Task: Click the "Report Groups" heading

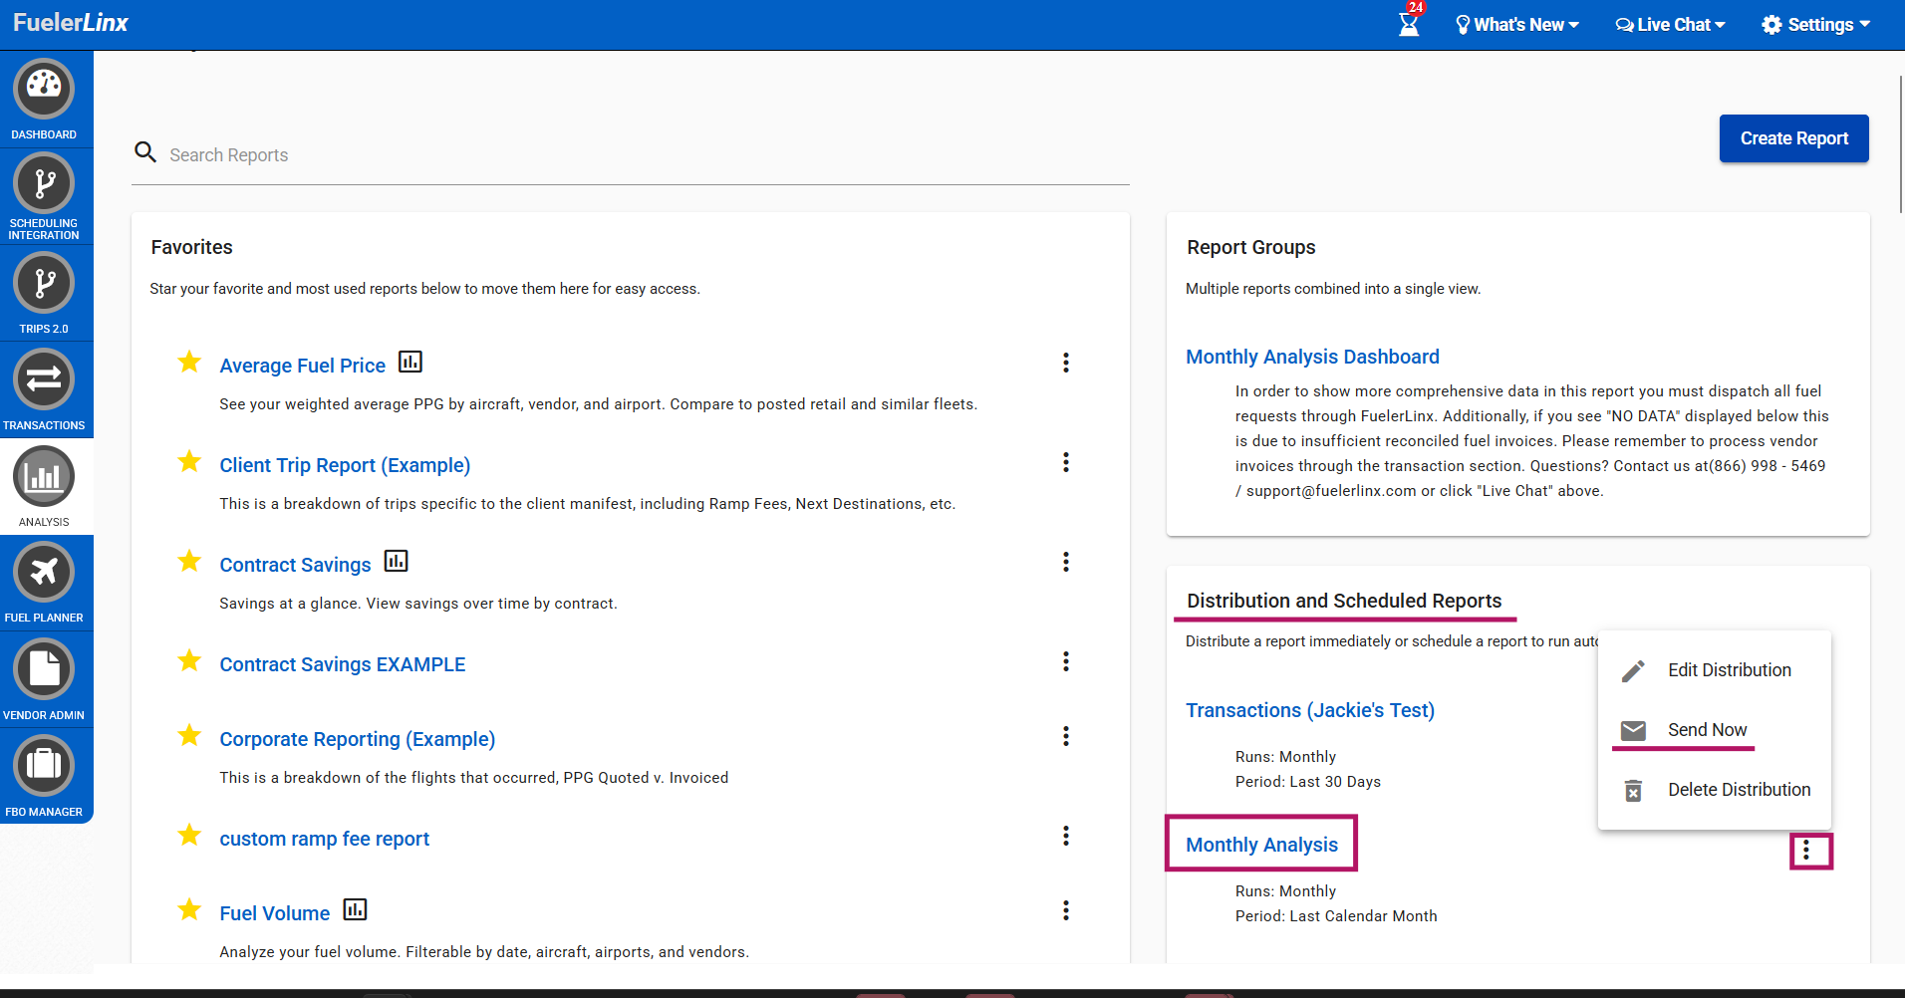Action: click(x=1251, y=247)
